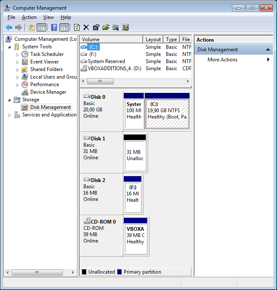Viewport: 277px width, 290px height.
Task: Expand the Performance node
Action: [x=17, y=85]
